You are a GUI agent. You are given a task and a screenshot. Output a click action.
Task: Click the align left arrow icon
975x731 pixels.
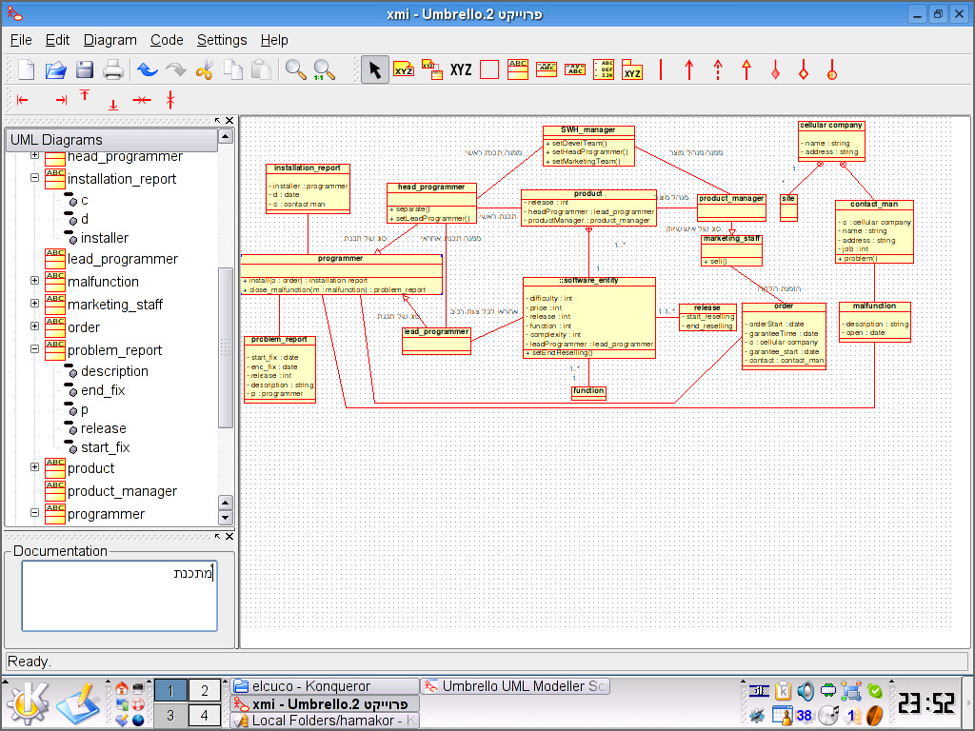[23, 100]
